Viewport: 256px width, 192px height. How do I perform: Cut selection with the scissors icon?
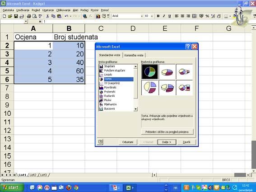point(48,16)
